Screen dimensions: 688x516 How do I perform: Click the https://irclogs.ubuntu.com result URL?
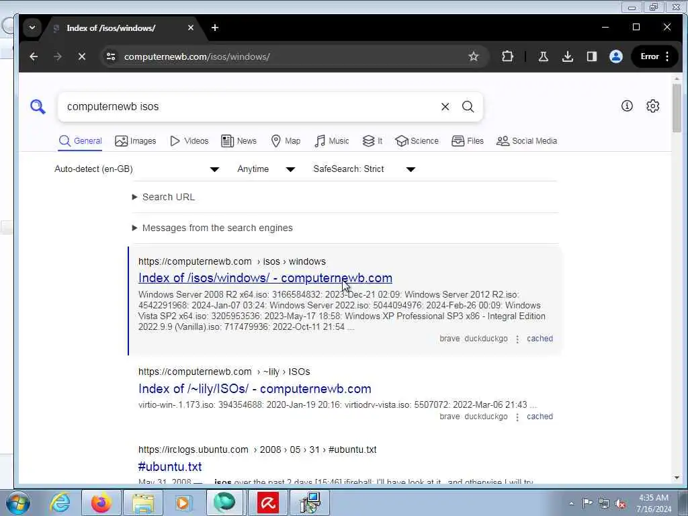257,449
